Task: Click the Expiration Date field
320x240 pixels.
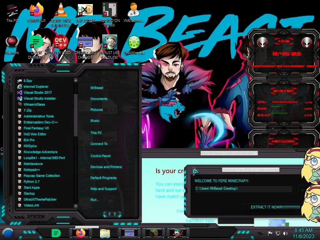Action: [236, 220]
